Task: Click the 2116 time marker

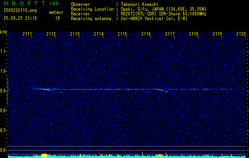Action: tap(146, 34)
